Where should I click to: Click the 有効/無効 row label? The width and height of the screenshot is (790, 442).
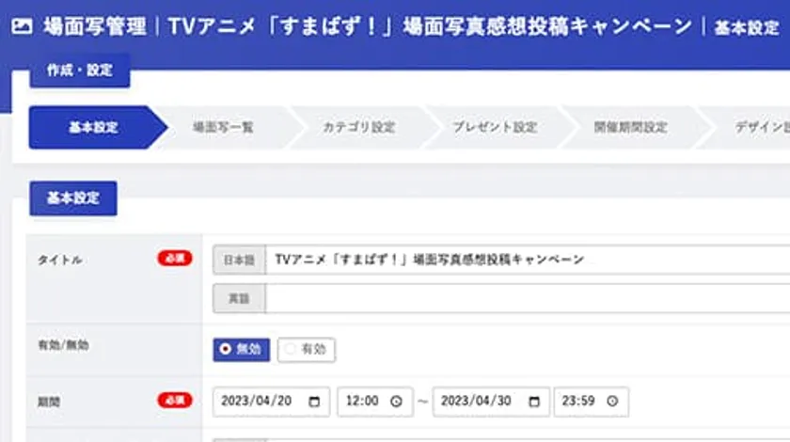point(64,345)
